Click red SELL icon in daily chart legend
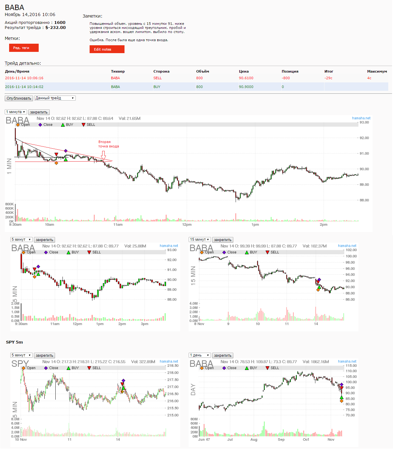 point(268,368)
